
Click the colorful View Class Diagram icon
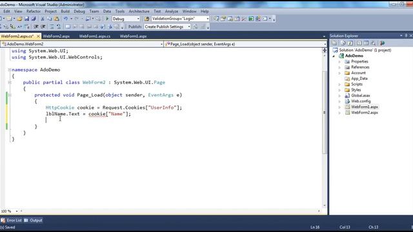[x=382, y=43]
